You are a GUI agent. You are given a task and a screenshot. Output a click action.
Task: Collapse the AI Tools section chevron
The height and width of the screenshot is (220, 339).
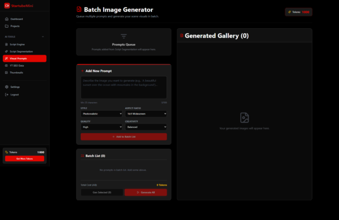click(43, 37)
